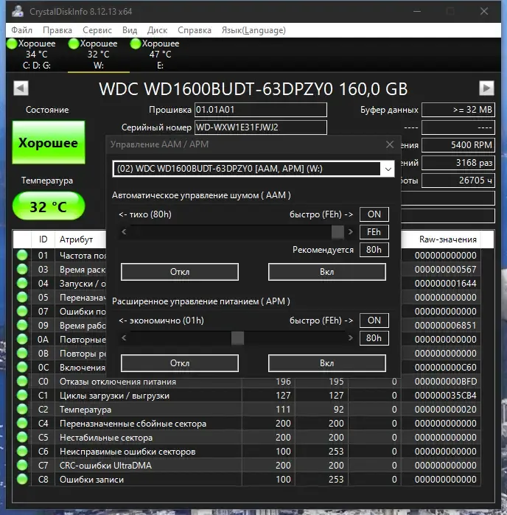507x515 pixels.
Task: Select the C: D: G: disk tab
Action: [x=36, y=55]
